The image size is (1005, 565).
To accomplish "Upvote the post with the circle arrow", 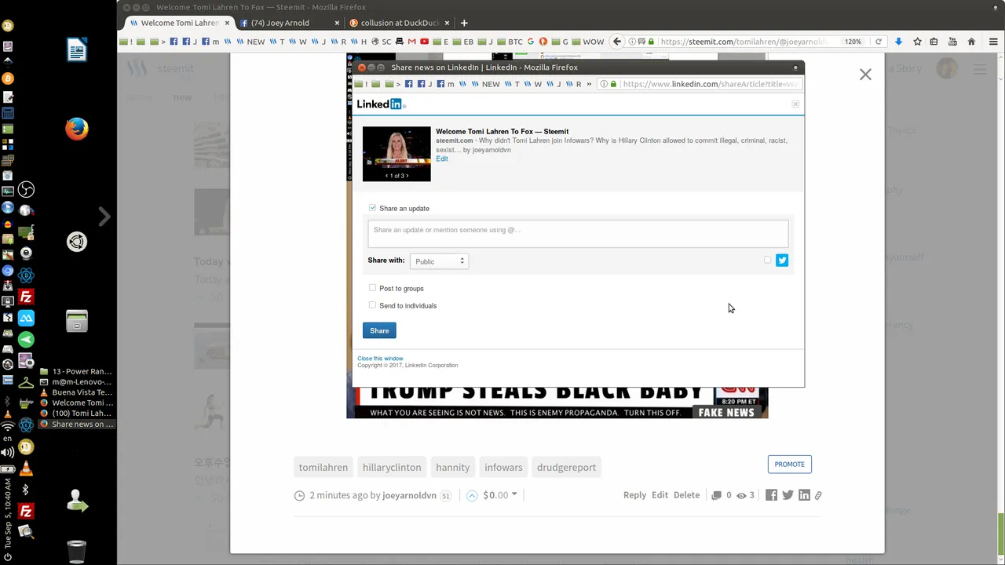I will [x=472, y=495].
